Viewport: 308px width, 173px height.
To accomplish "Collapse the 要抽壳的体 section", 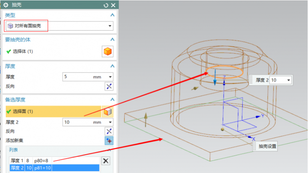I will point(112,40).
